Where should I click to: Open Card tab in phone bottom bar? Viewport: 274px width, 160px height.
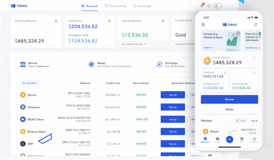pos(242,140)
